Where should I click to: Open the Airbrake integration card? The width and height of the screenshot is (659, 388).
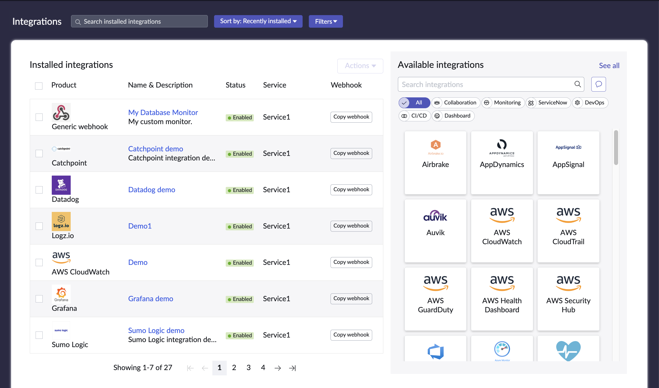[x=435, y=162]
